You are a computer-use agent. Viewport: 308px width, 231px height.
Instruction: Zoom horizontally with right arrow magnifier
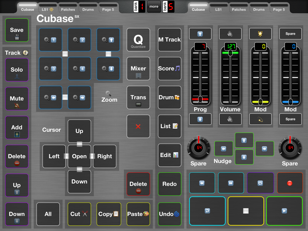point(79,97)
